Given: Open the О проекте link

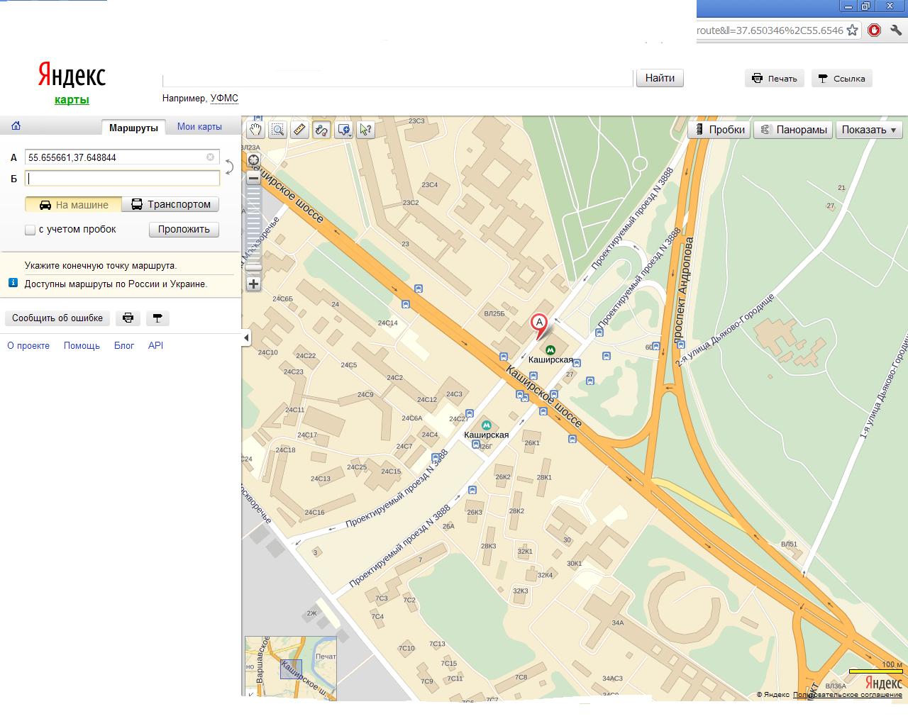Looking at the screenshot, I should 28,346.
